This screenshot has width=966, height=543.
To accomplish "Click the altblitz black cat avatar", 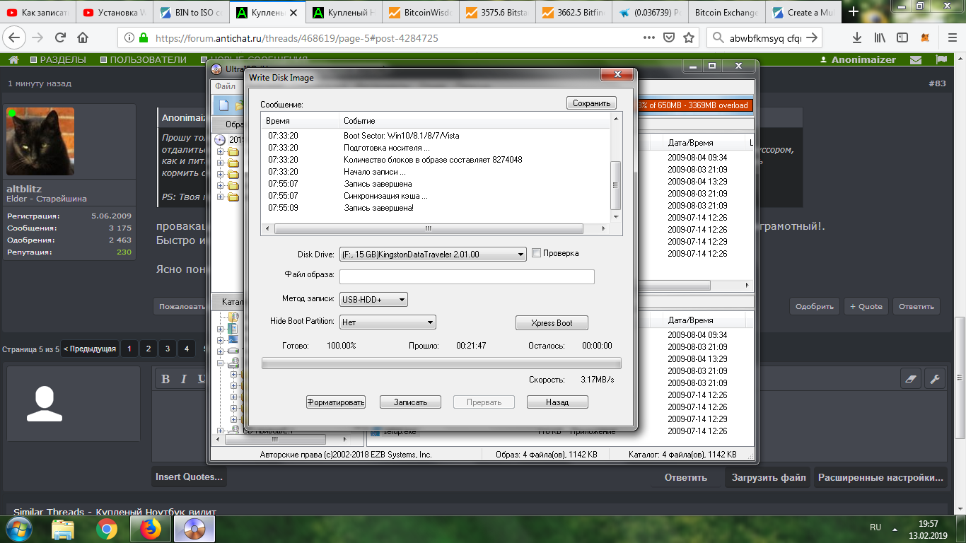I will (40, 141).
